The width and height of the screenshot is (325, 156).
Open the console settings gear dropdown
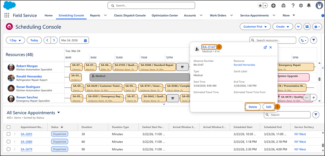coord(317,27)
